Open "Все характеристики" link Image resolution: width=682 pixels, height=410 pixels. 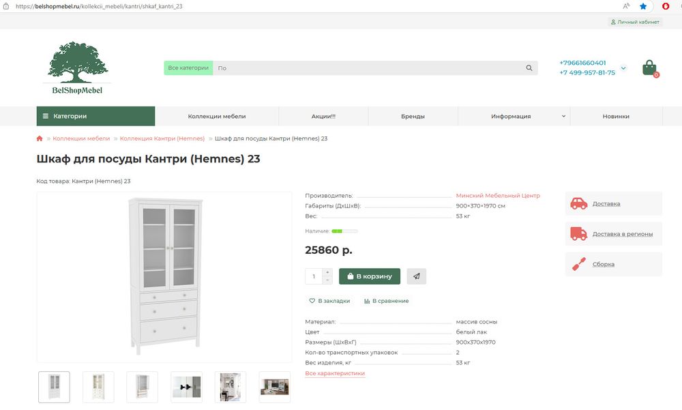335,373
